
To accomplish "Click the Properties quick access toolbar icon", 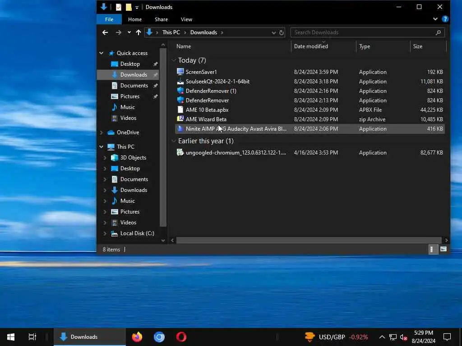I will click(x=119, y=7).
